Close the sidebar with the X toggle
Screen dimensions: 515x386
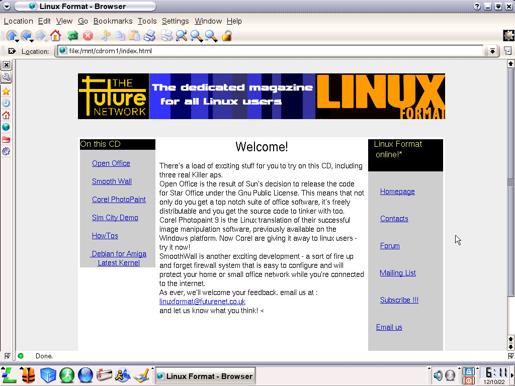(x=6, y=65)
